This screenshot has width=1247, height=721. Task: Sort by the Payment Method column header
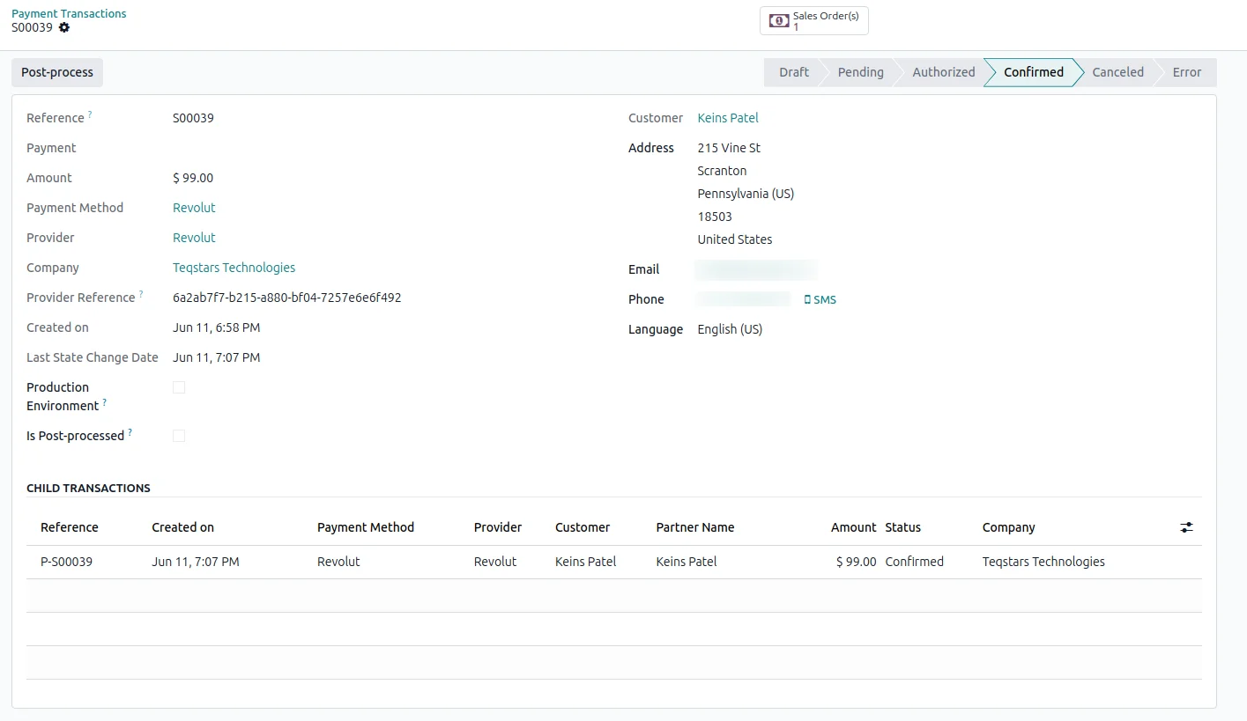tap(366, 527)
